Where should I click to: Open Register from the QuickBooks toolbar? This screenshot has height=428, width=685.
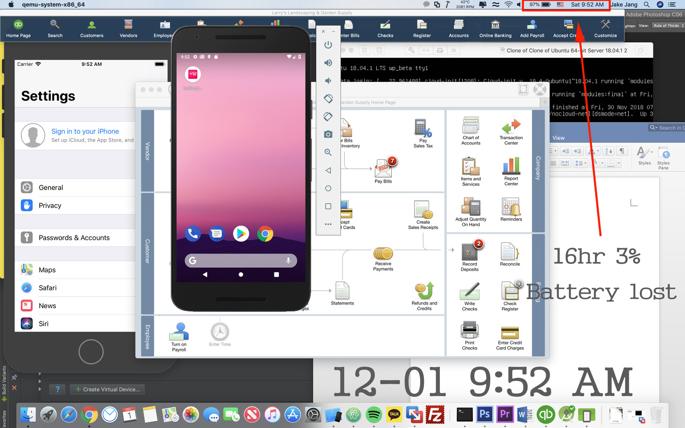(422, 28)
